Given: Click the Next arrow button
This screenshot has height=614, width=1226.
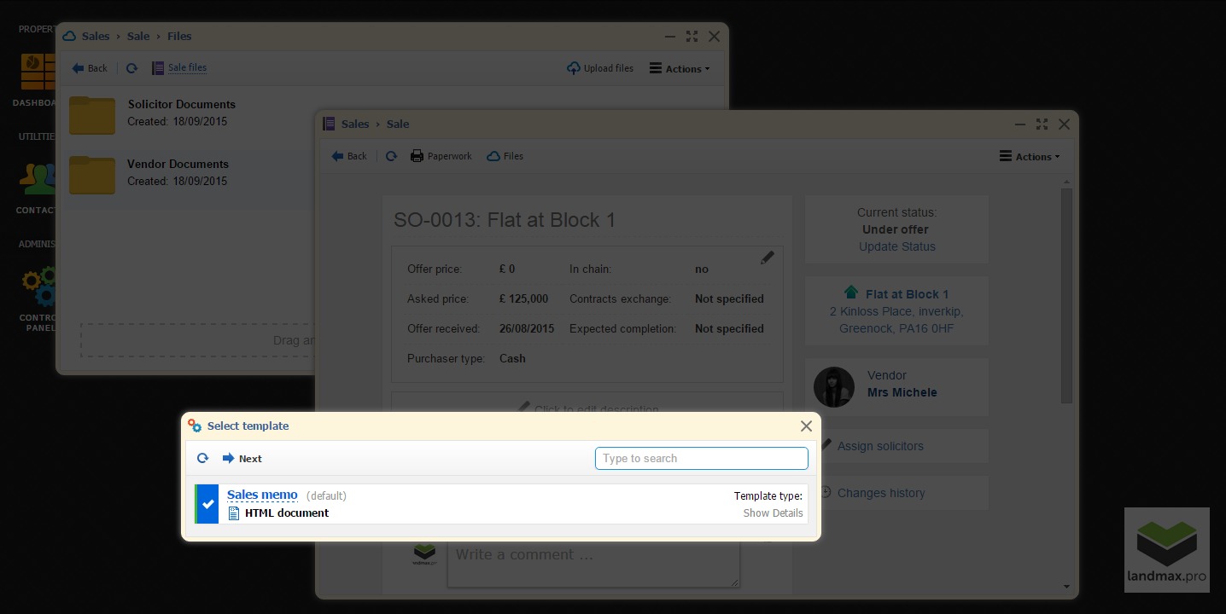Looking at the screenshot, I should 242,458.
